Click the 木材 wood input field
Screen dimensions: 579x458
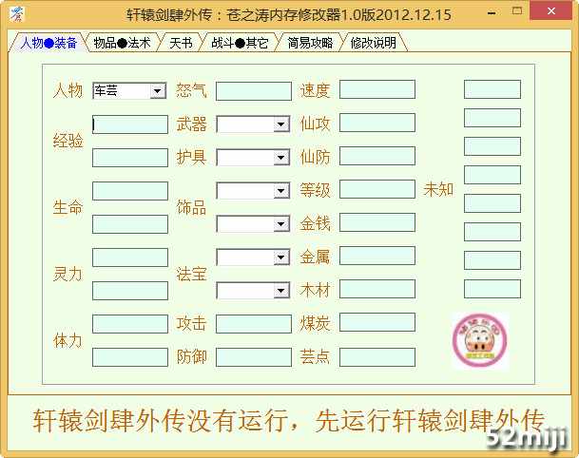point(376,290)
